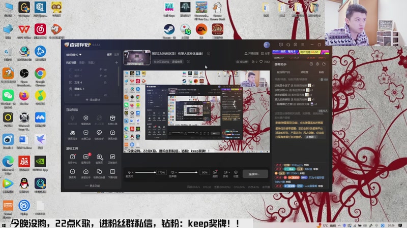Click the microphone icon near 麦克风
The width and height of the screenshot is (407, 228).
[x=129, y=172]
